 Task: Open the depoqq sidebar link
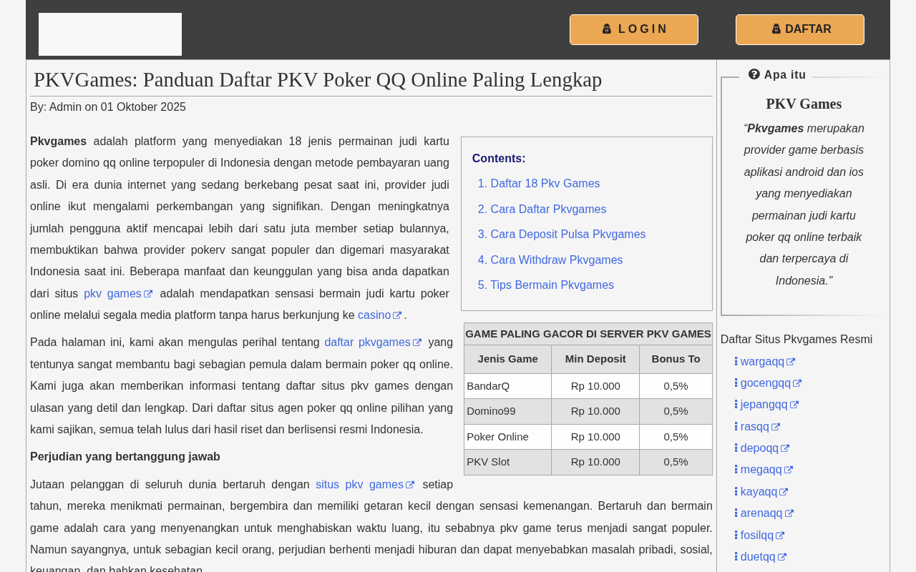tap(759, 448)
